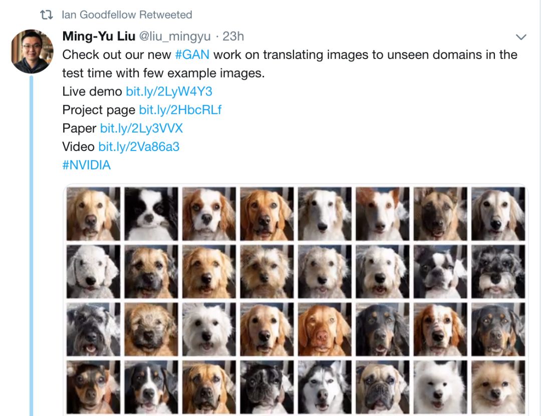Open the #NVIDIA hashtag
The height and width of the screenshot is (416, 541).
pyautogui.click(x=87, y=165)
